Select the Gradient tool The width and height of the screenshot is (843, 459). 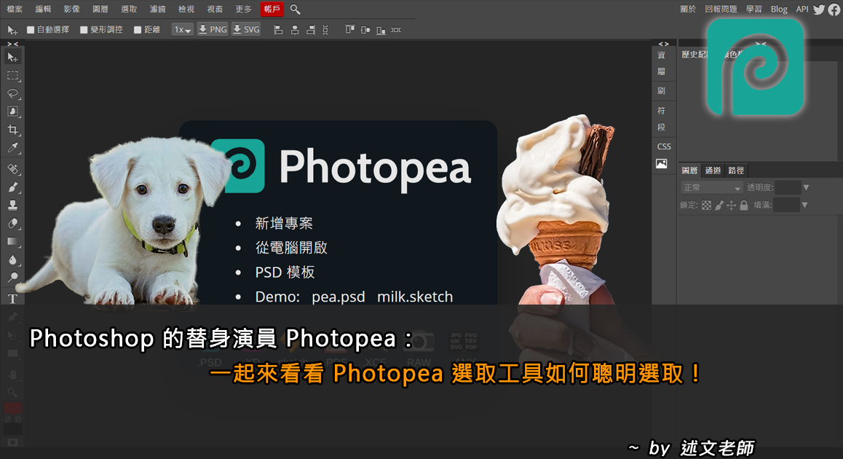click(x=12, y=242)
